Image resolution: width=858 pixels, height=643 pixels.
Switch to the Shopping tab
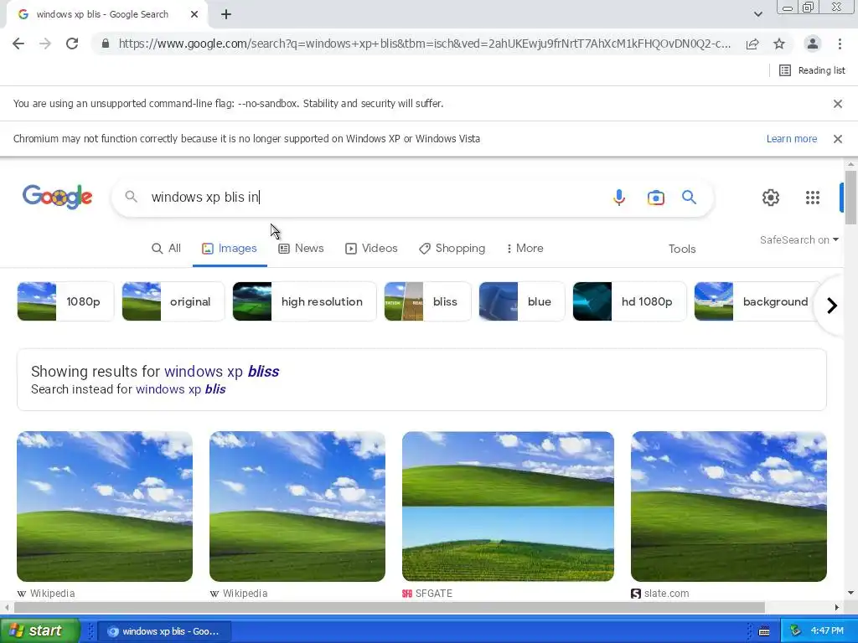point(452,248)
